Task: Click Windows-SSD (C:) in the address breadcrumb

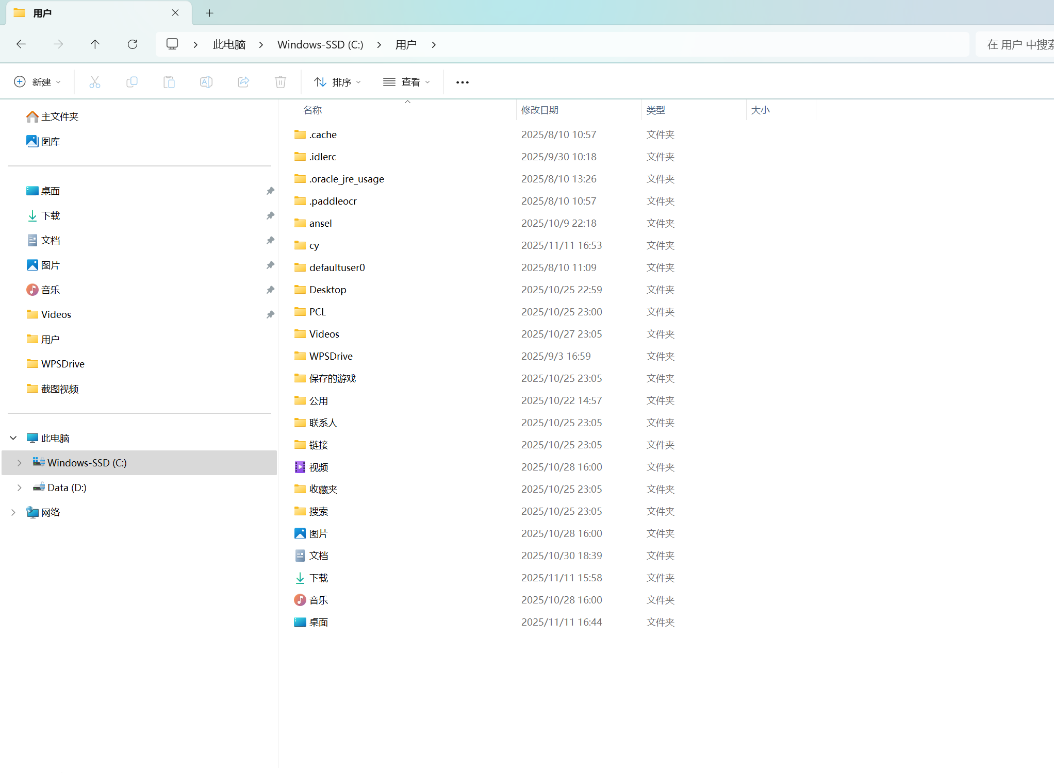Action: pos(320,45)
